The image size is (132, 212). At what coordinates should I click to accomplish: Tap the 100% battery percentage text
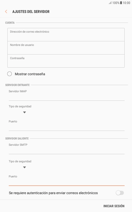(x=116, y=3)
